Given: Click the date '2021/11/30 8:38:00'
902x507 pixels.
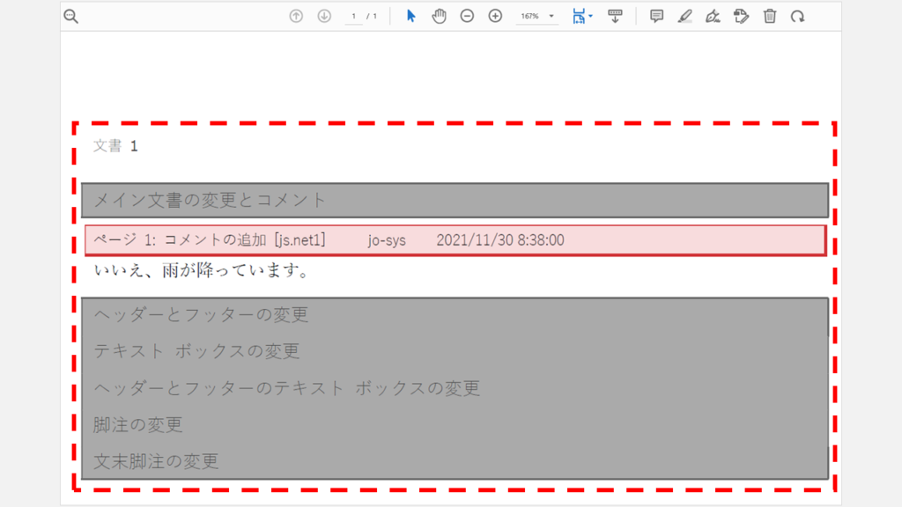Looking at the screenshot, I should coord(500,240).
